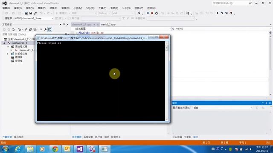Open the x64 platform dropdown
The image size is (273, 153).
point(123,13)
